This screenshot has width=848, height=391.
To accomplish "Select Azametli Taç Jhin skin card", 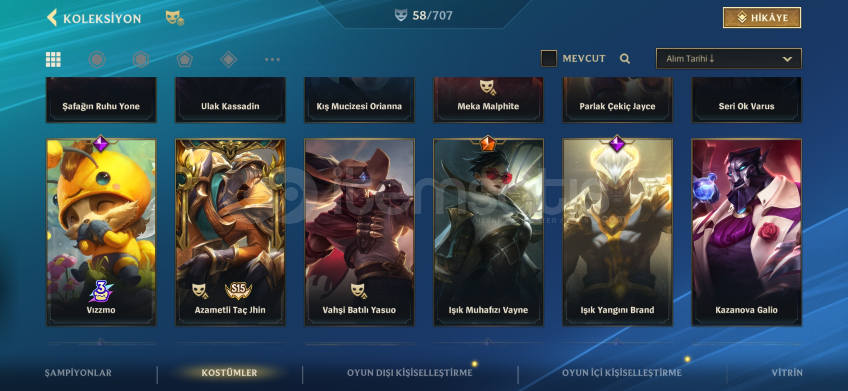I will [230, 232].
